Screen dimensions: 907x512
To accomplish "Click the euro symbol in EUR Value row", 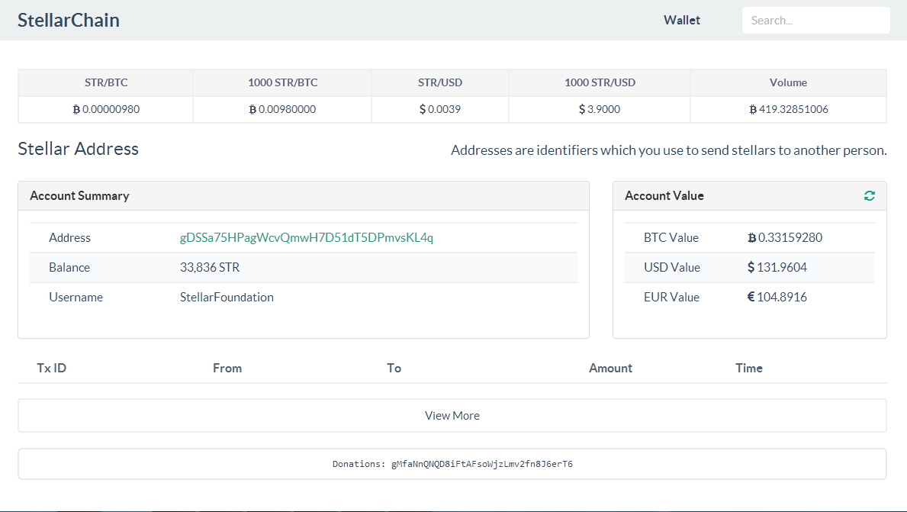I will point(751,298).
